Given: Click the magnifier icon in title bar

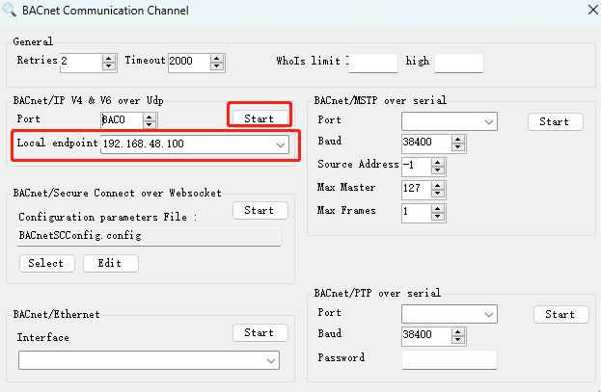Looking at the screenshot, I should (9, 10).
